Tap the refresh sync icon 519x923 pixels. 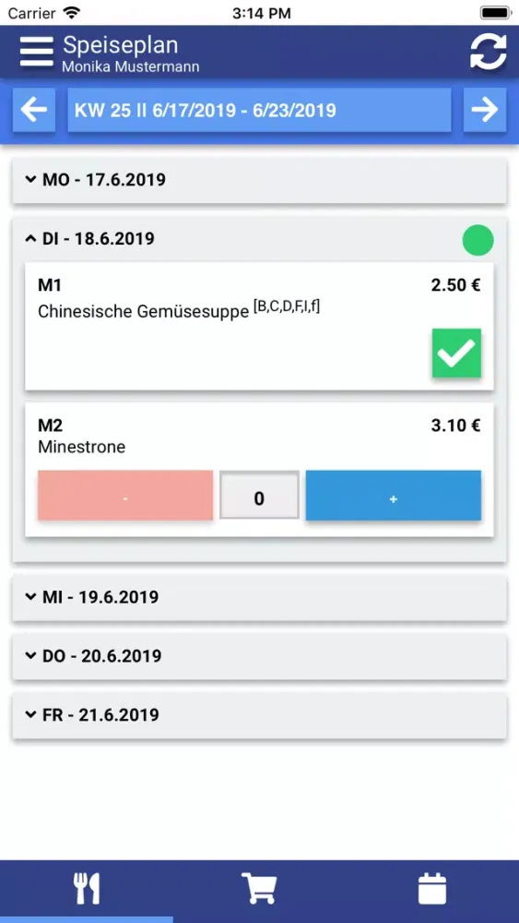pyautogui.click(x=488, y=53)
